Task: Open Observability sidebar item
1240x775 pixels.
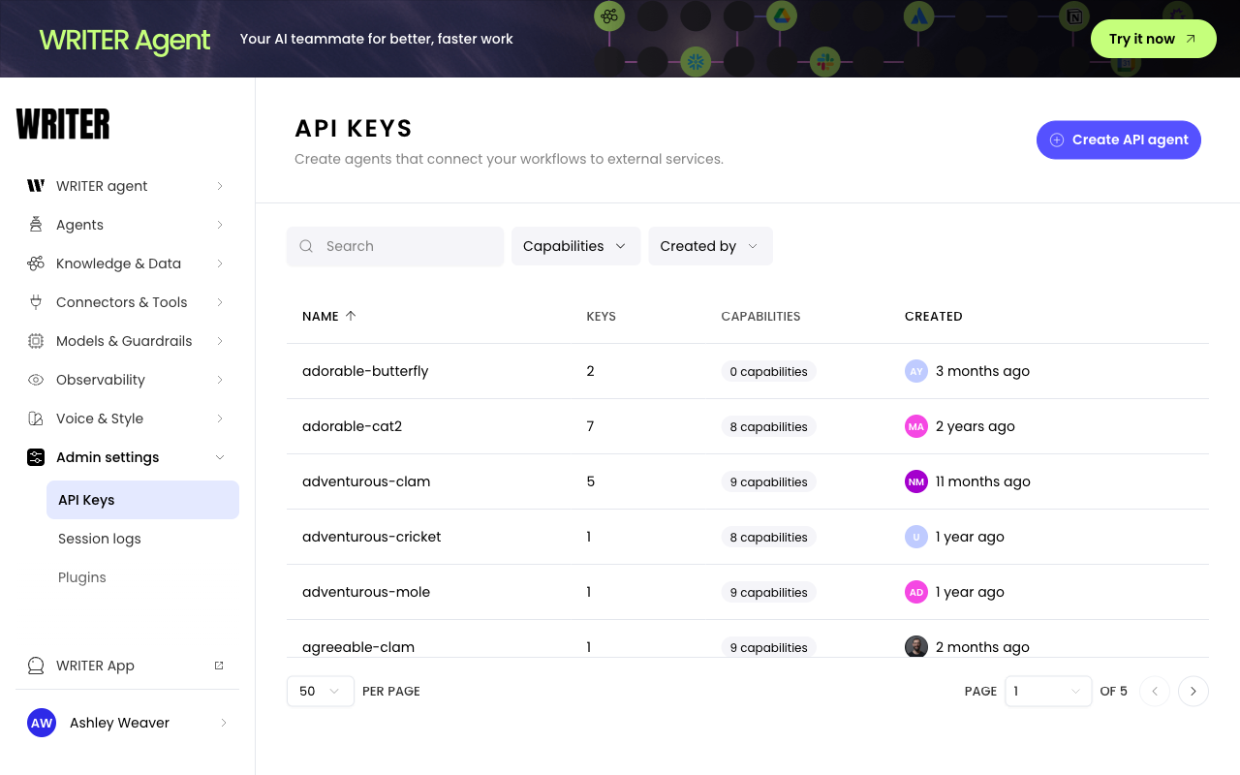Action: tap(127, 380)
